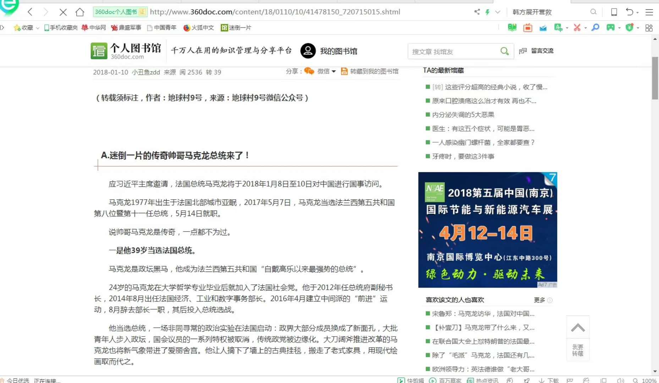
Task: Click the 搜文章 找馆友 search field
Action: 454,52
